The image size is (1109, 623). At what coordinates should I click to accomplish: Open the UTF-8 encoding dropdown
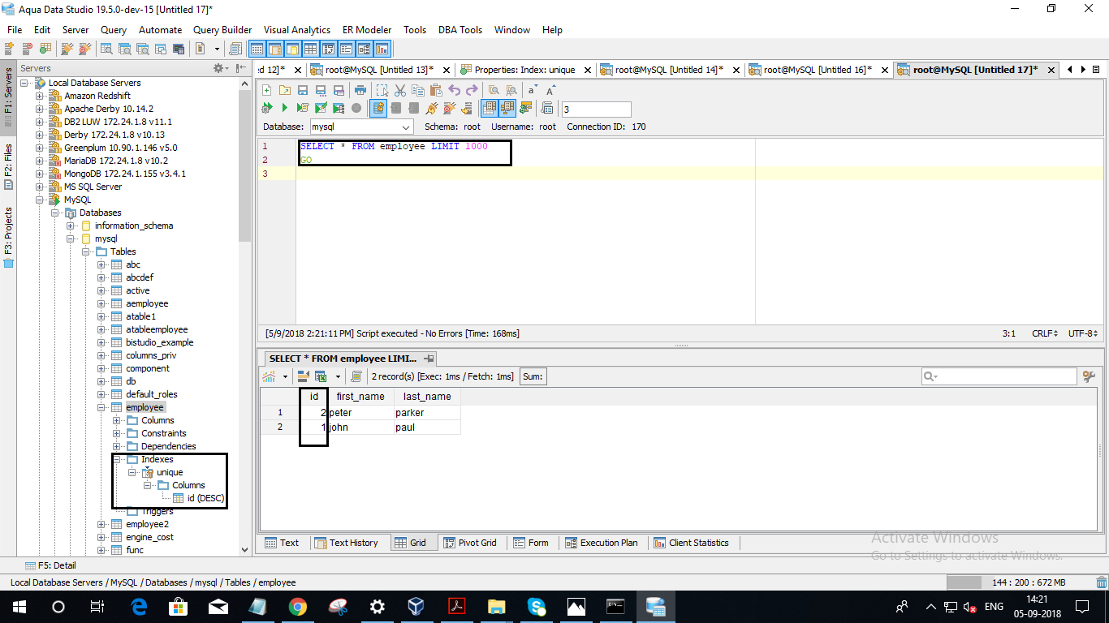pyautogui.click(x=1083, y=333)
